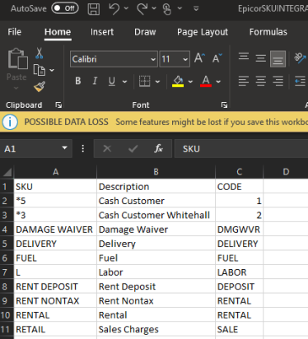Viewport: 308px width, 339px height.
Task: Click the Undo arrow icon
Action: pyautogui.click(x=114, y=8)
